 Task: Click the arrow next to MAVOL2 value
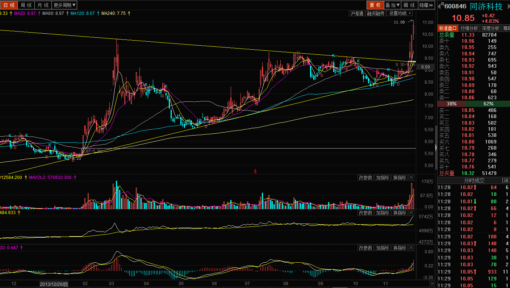75,178
